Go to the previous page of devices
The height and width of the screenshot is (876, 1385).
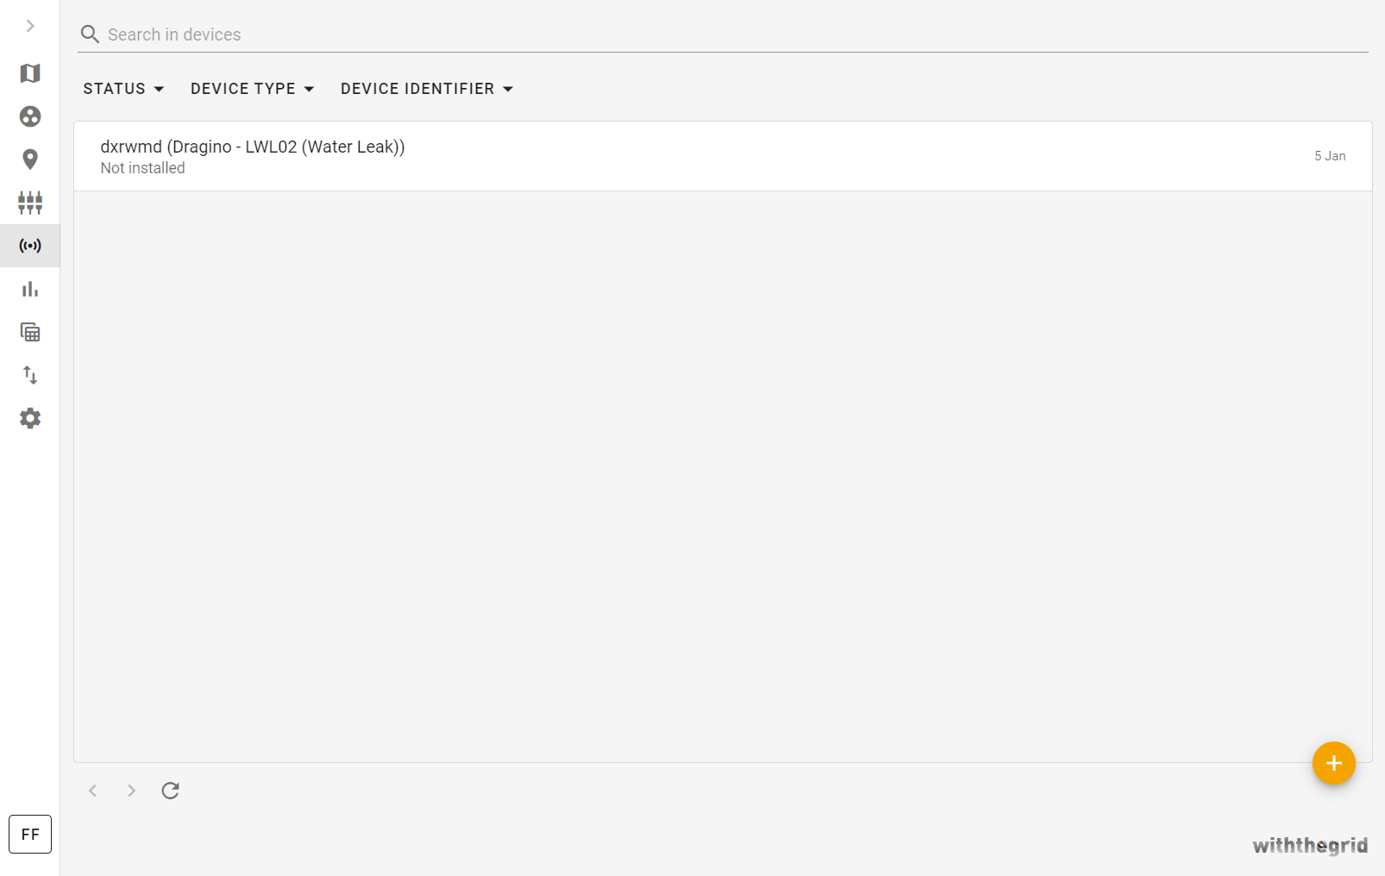click(93, 791)
